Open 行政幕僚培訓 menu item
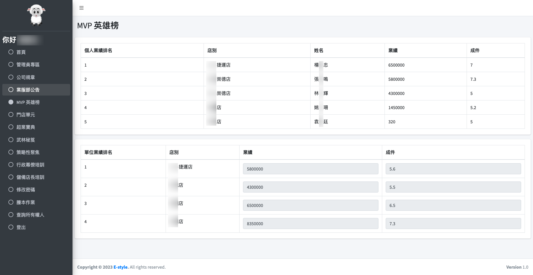Image resolution: width=533 pixels, height=275 pixels. pyautogui.click(x=30, y=165)
